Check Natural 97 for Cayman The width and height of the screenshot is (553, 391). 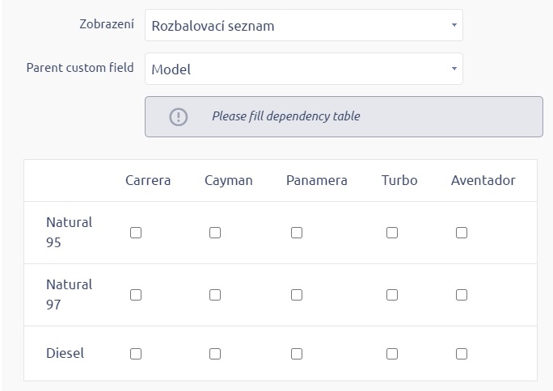pos(215,295)
